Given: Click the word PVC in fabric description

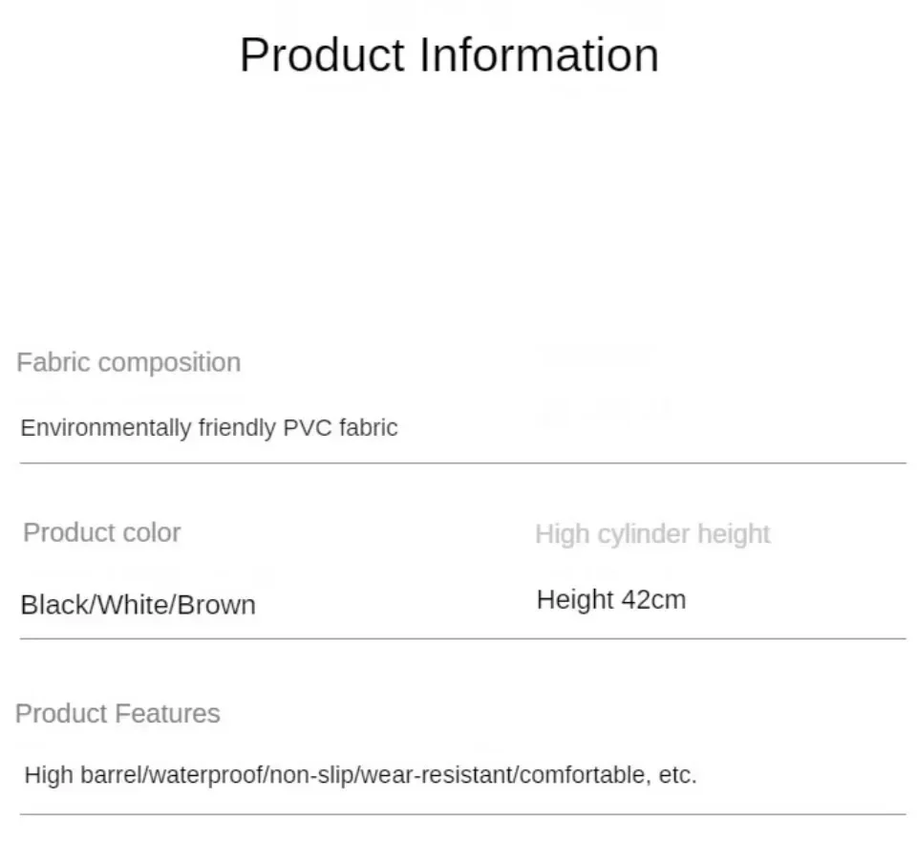Looking at the screenshot, I should 308,427.
